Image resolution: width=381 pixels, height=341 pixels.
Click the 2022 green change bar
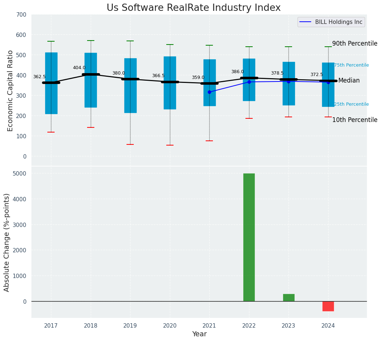click(249, 237)
